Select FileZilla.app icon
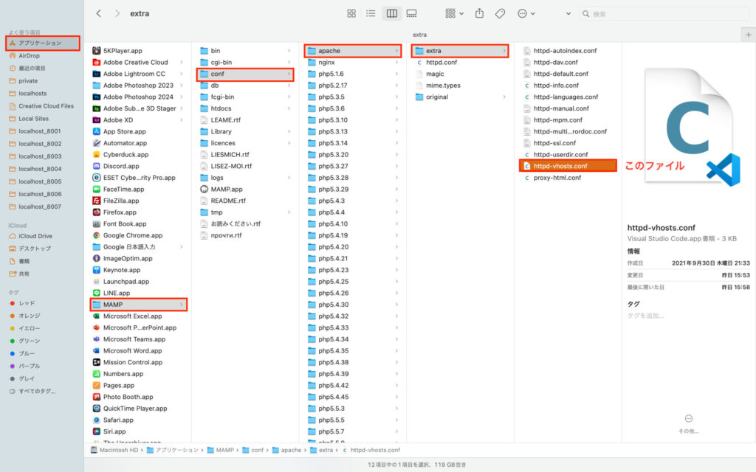 [x=97, y=201]
